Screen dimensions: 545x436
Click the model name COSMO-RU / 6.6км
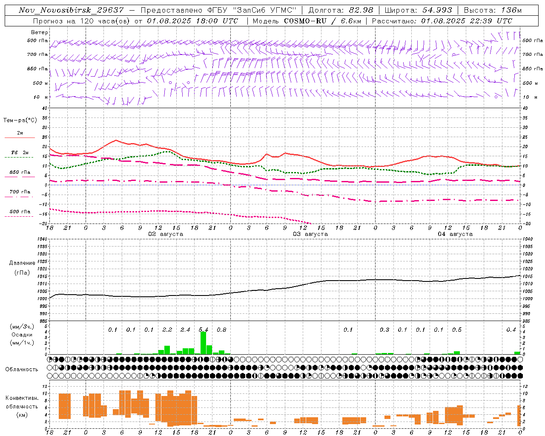pyautogui.click(x=323, y=21)
